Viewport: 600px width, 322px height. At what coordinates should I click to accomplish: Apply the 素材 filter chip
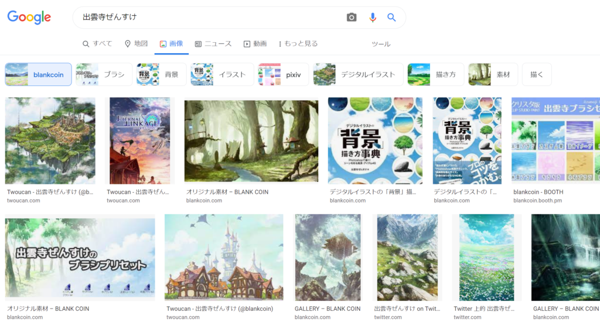click(493, 74)
